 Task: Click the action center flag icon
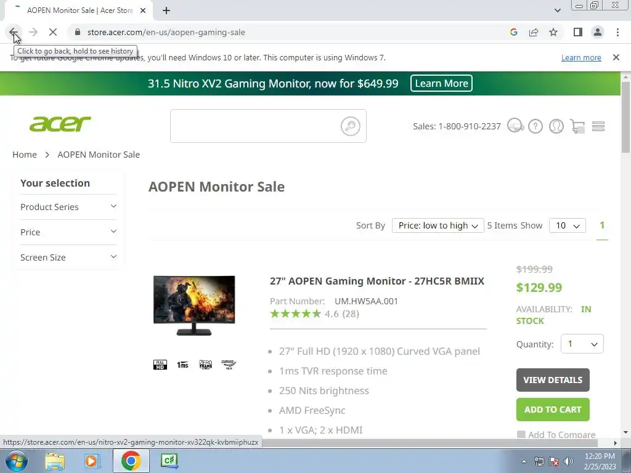pos(554,461)
